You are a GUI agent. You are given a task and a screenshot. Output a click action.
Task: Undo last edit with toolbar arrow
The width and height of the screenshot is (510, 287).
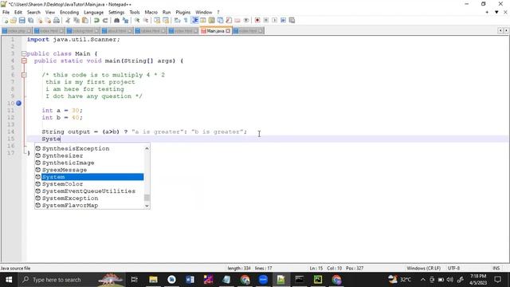tap(96, 20)
